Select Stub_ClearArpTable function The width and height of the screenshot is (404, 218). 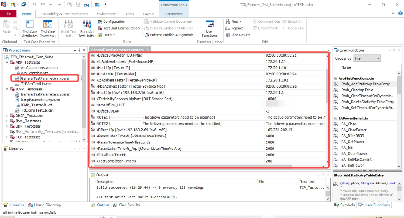click(357, 90)
